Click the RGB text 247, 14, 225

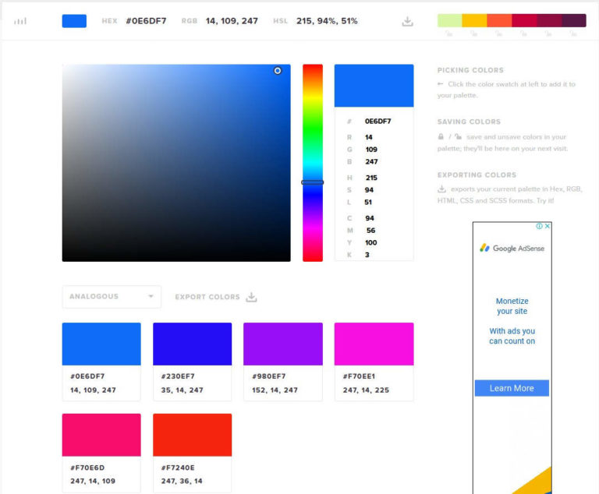coord(366,390)
